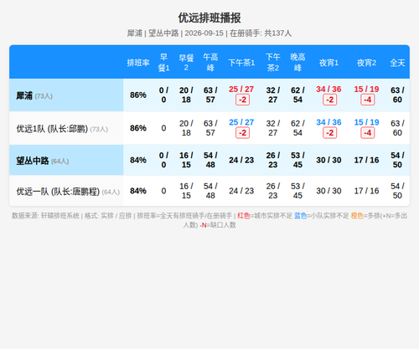This screenshot has width=419, height=349.
Task: Click the 望丛中路 (64人) row label
Action: pyautogui.click(x=43, y=161)
